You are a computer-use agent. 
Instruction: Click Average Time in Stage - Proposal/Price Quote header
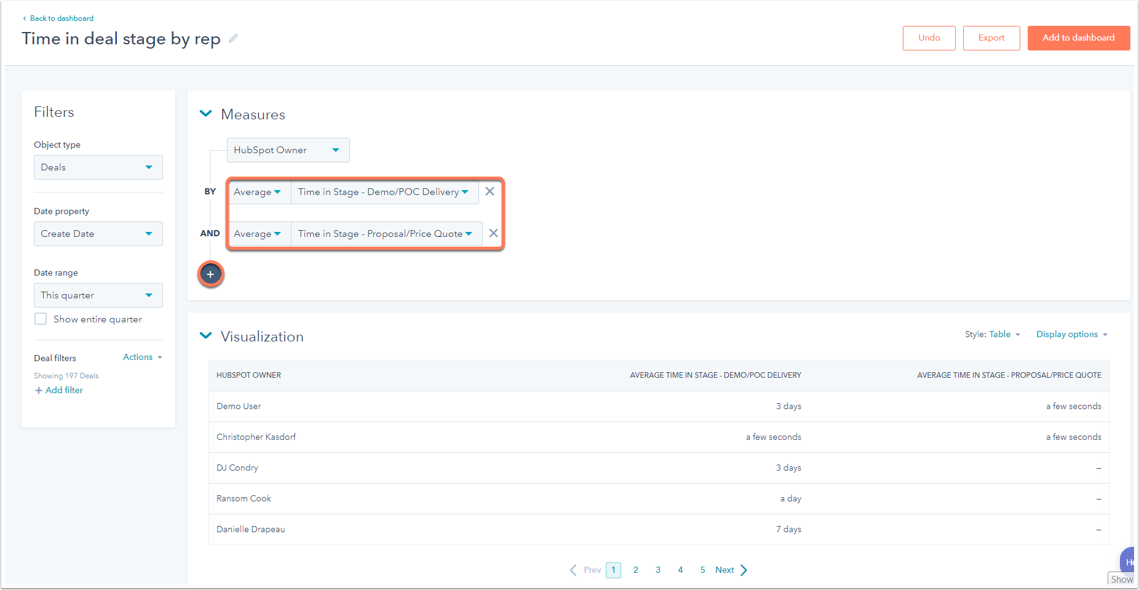(x=1009, y=375)
